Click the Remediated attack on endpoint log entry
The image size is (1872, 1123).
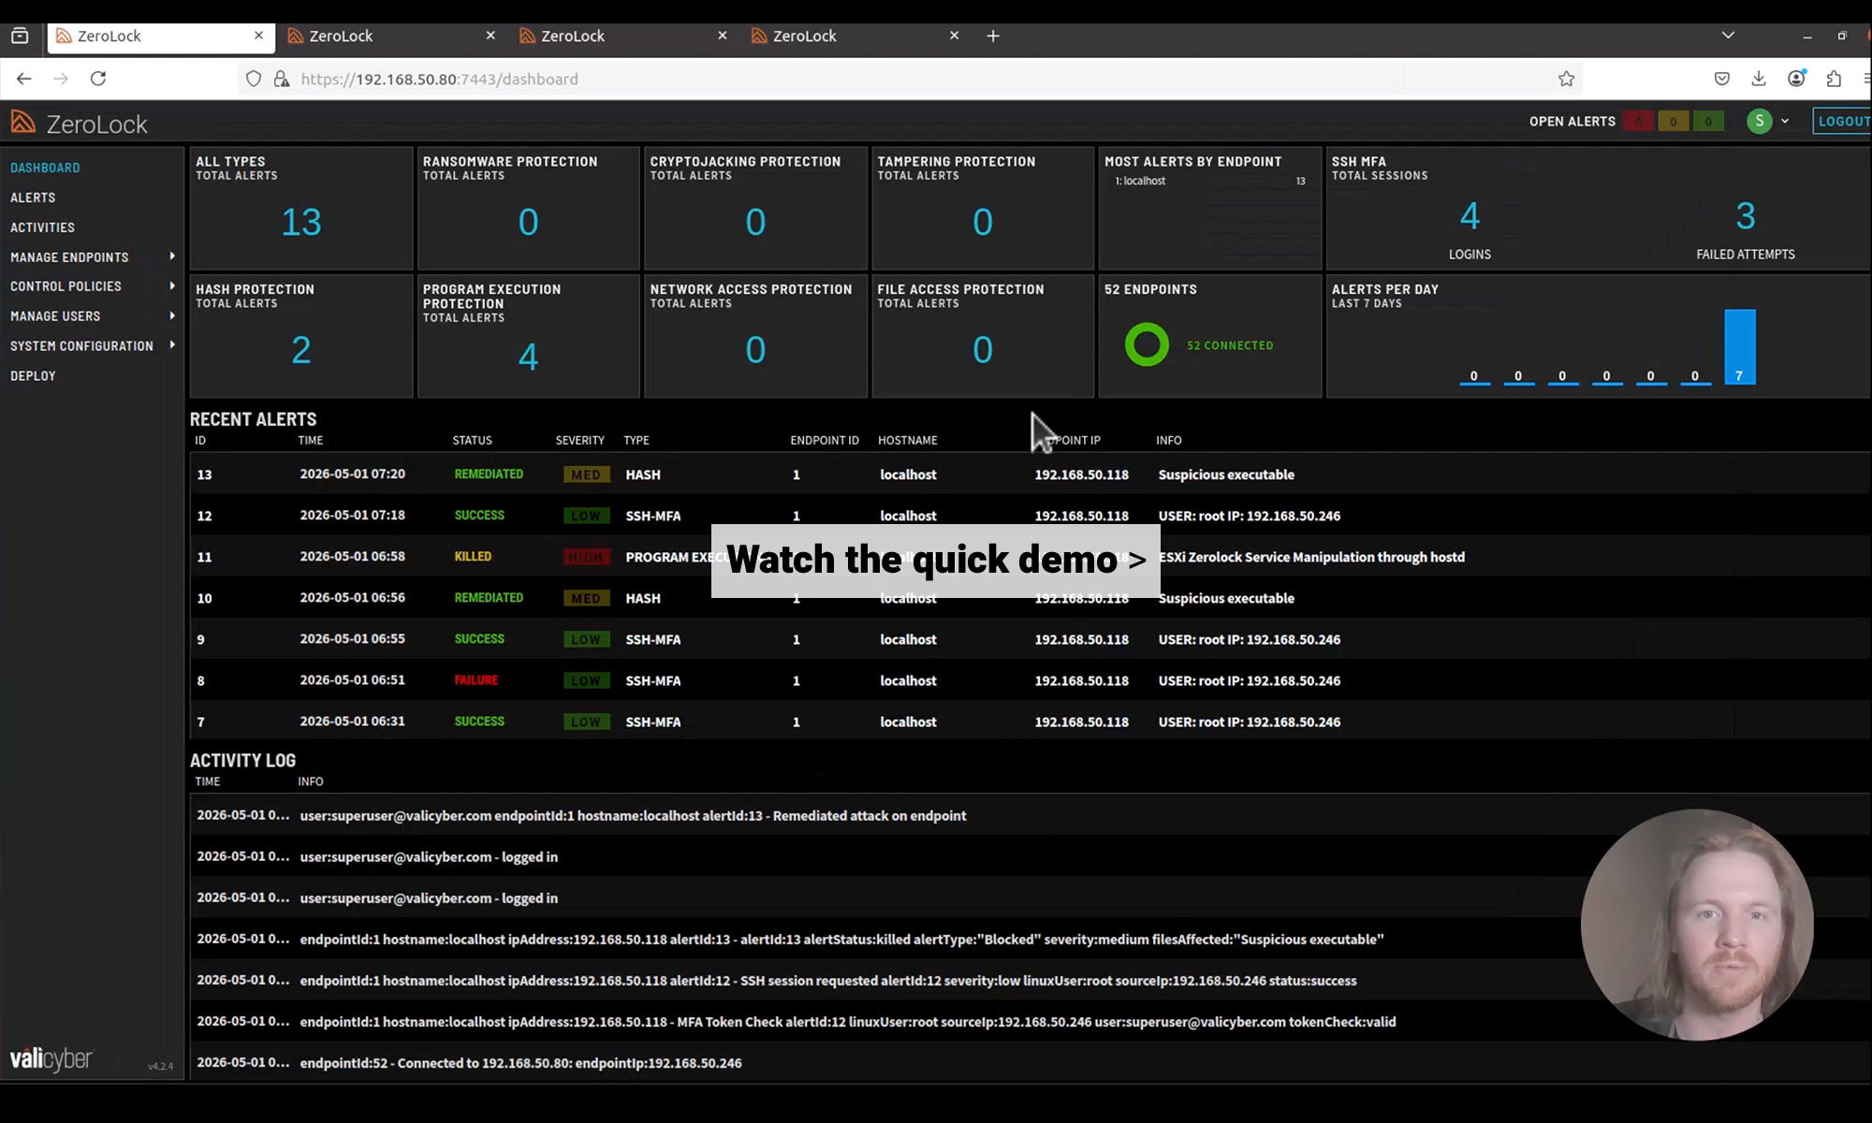(1030, 815)
